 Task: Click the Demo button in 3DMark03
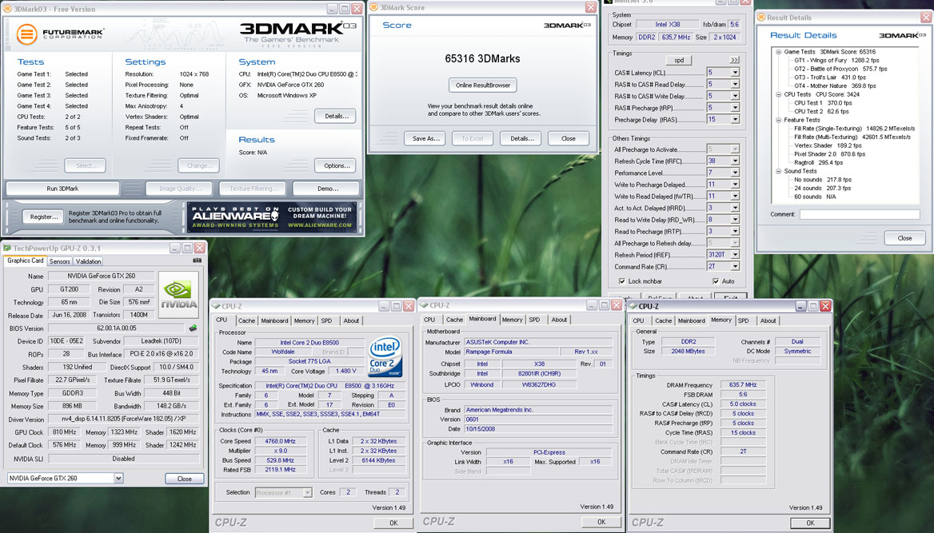pyautogui.click(x=327, y=189)
